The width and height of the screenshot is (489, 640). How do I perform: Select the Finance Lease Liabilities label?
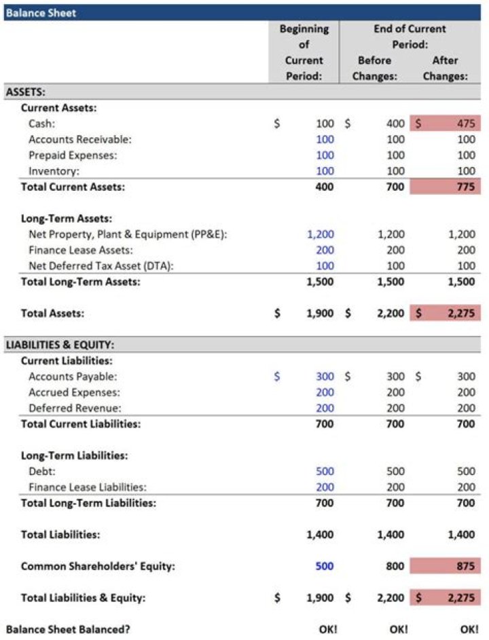88,487
